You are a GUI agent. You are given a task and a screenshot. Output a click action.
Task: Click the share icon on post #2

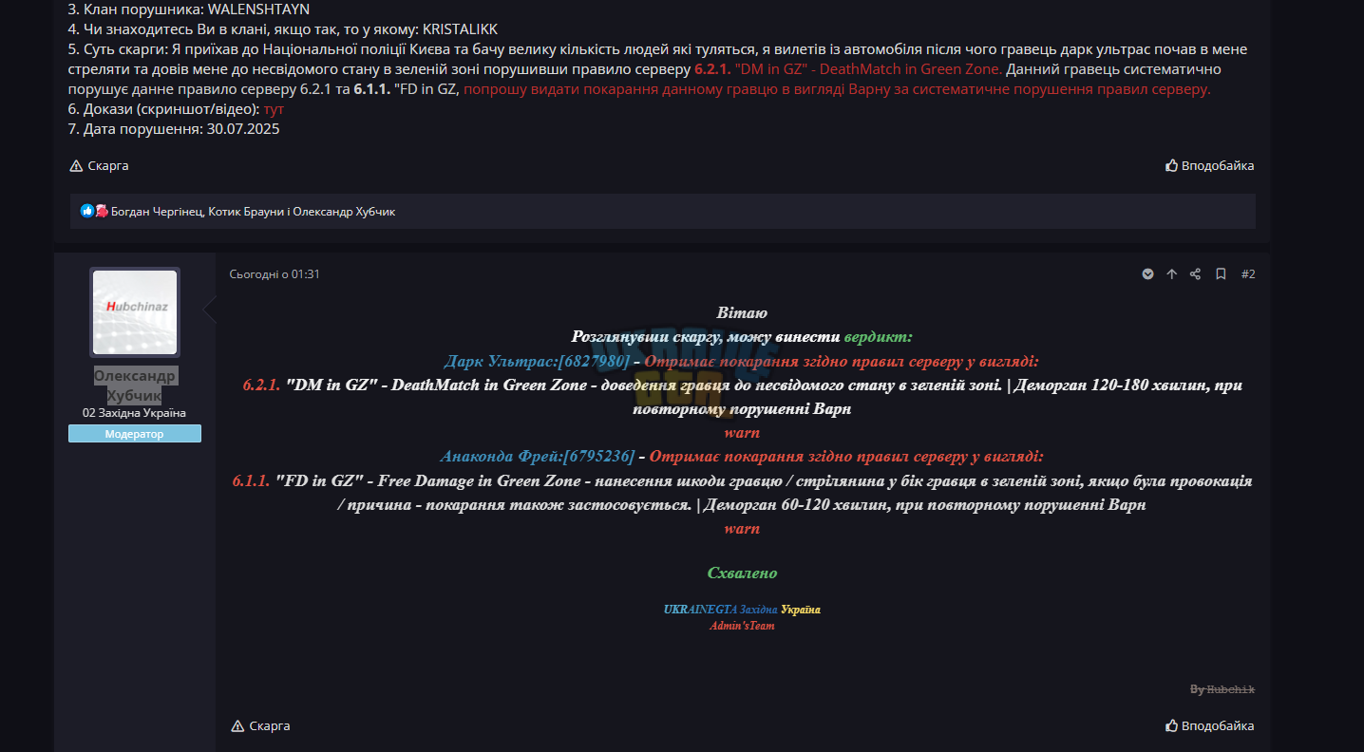pyautogui.click(x=1195, y=274)
